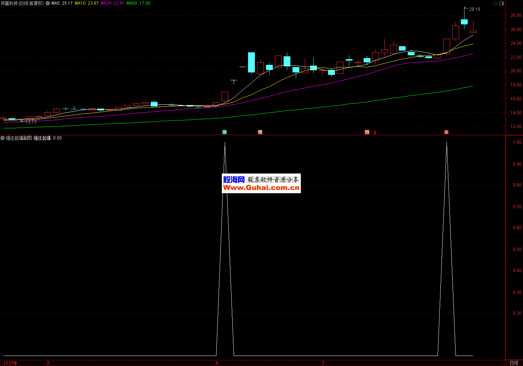Click the 29.15 high price label
This screenshot has height=366, width=523.
tap(475, 9)
